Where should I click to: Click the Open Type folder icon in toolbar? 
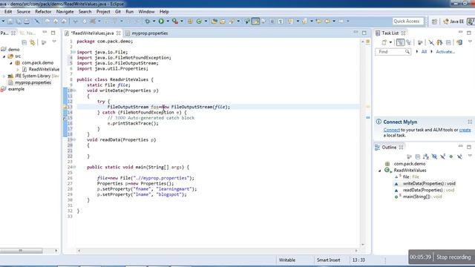pyautogui.click(x=214, y=22)
